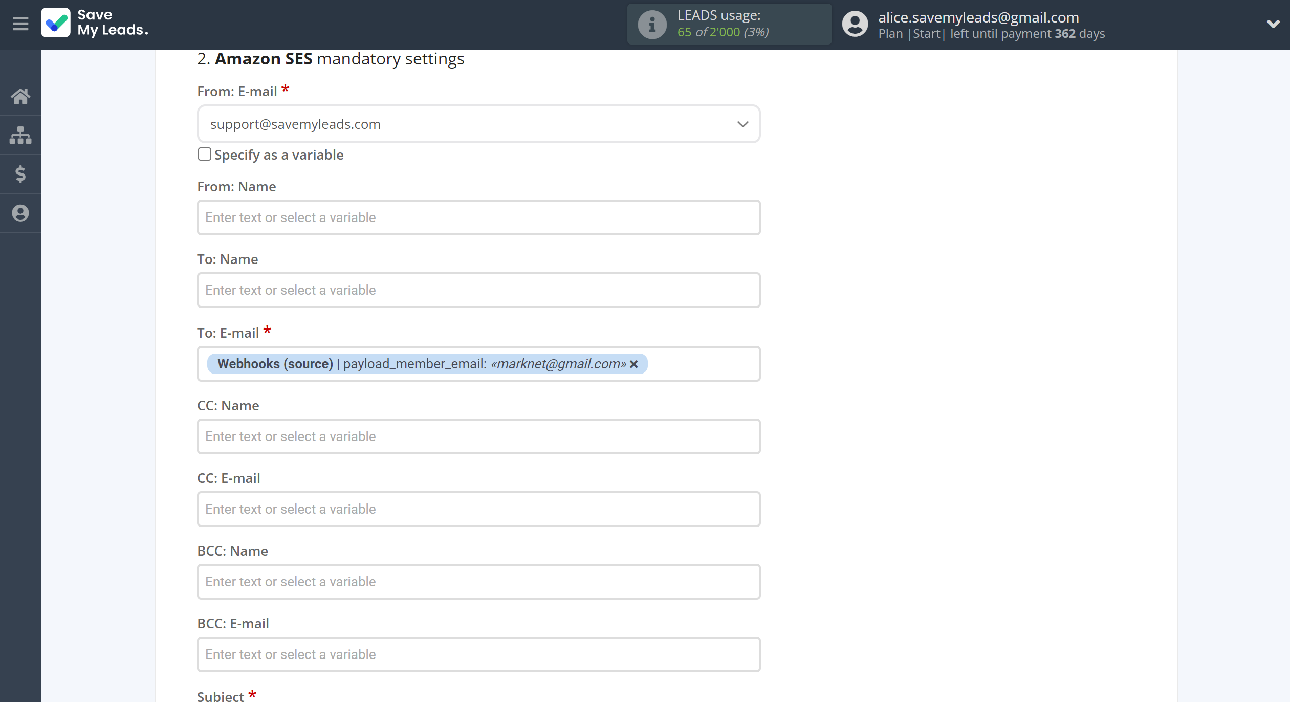This screenshot has height=702, width=1290.
Task: Focus the CC: E-mail input field
Action: (x=478, y=509)
